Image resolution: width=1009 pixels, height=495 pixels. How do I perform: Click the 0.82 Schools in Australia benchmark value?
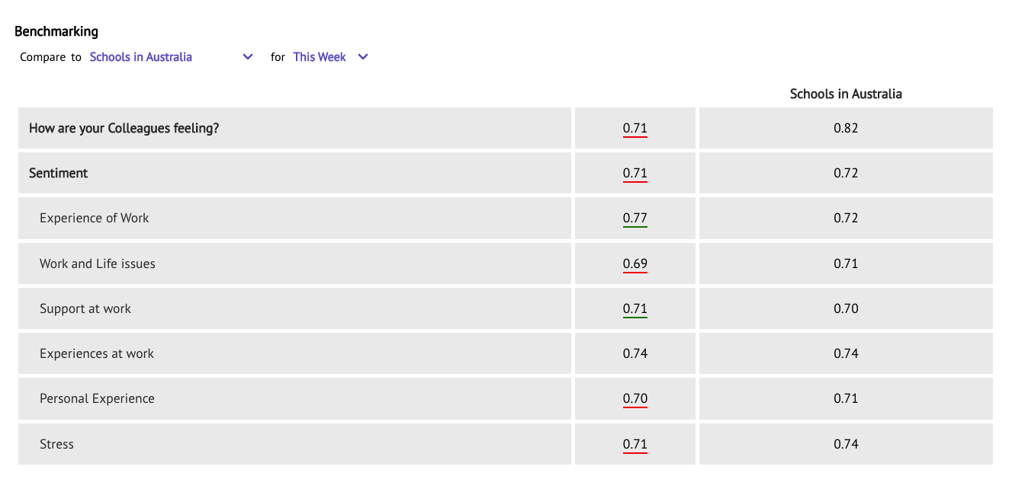pyautogui.click(x=846, y=128)
